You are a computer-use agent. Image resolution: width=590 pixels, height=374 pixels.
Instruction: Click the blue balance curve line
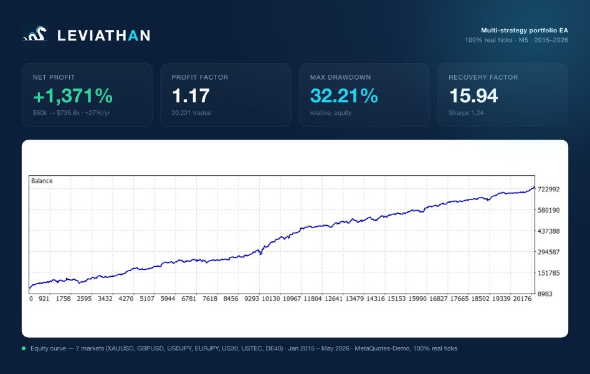282,238
